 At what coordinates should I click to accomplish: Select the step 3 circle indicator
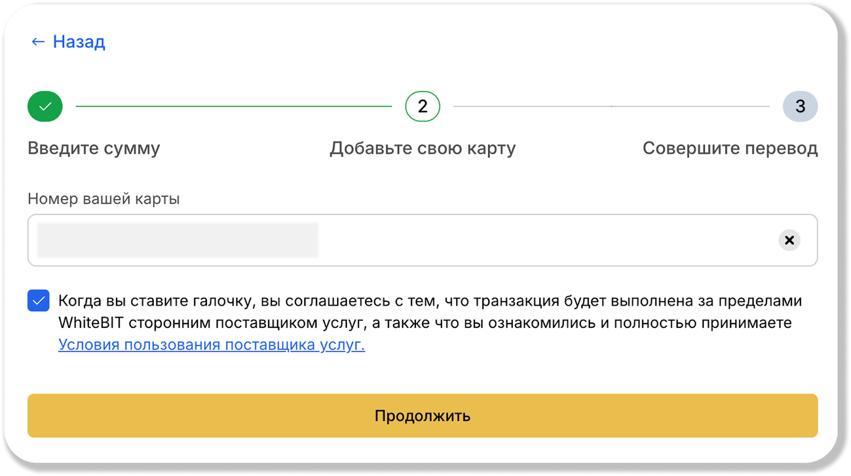[800, 106]
